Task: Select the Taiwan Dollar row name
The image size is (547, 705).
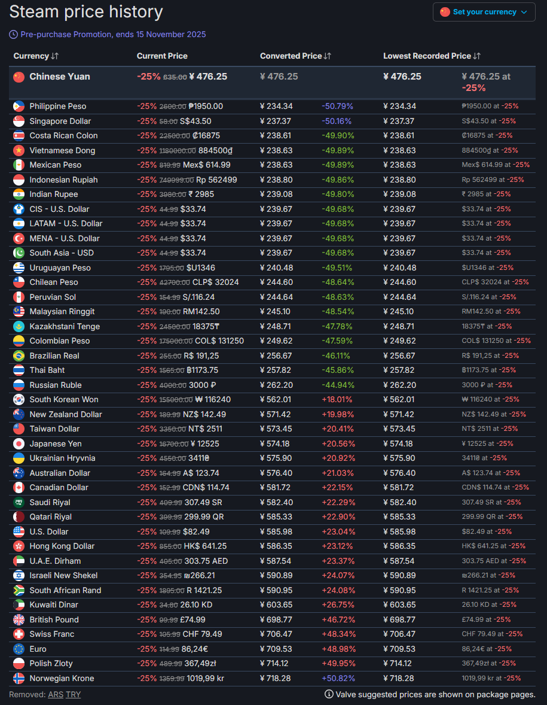Action: tap(54, 429)
